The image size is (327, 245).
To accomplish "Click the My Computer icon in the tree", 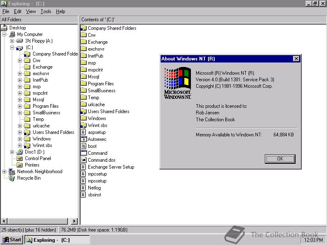I will coord(12,34).
